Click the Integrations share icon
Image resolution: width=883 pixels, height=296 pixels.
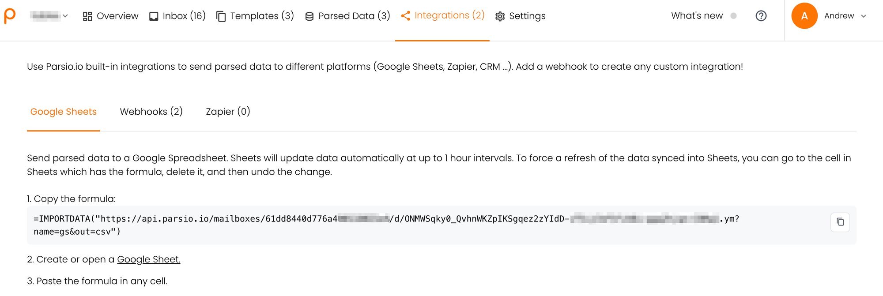[x=405, y=16]
